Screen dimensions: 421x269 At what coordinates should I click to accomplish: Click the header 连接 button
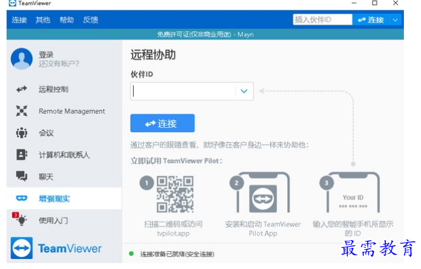371,20
